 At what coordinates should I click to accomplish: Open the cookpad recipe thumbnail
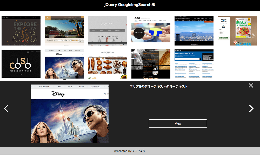[237, 31]
